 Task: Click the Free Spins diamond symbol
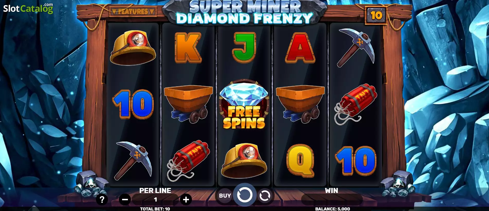tap(244, 104)
